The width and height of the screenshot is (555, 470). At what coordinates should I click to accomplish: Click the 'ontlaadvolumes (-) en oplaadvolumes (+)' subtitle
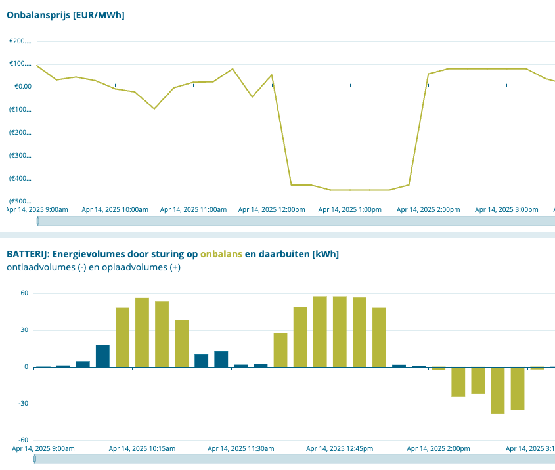coord(93,267)
